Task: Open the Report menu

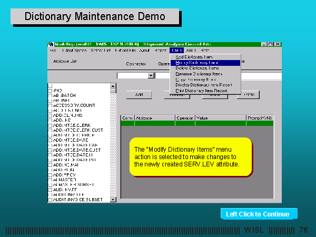Action: click(x=161, y=51)
